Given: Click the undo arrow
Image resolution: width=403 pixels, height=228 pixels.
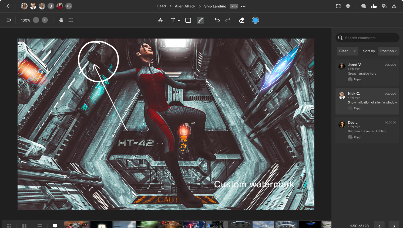Looking at the screenshot, I should pyautogui.click(x=217, y=20).
